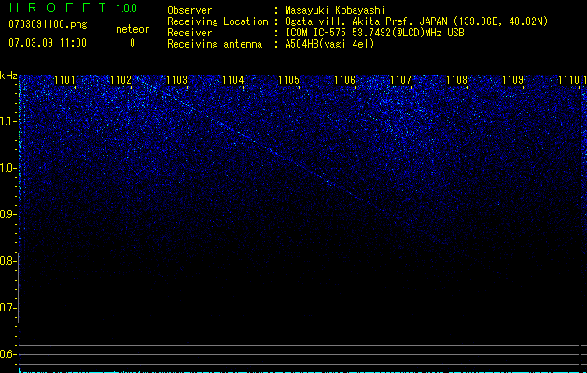Click the 1109 time marker
This screenshot has width=587, height=373.
(512, 80)
